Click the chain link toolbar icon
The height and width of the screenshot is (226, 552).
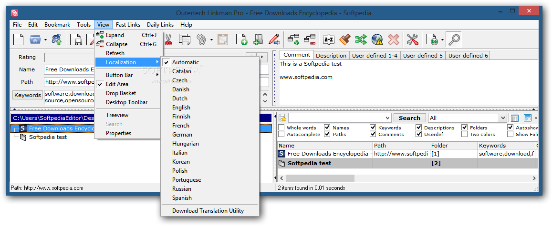(201, 39)
